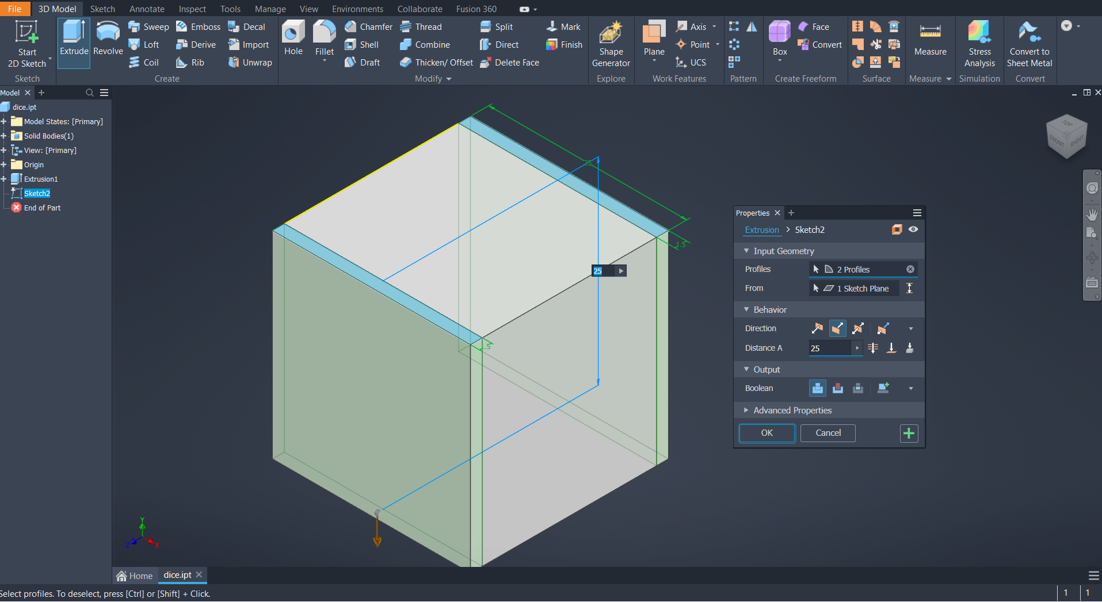Switch to the Home document tab
Screen dimensions: 1102x602
pyautogui.click(x=134, y=576)
